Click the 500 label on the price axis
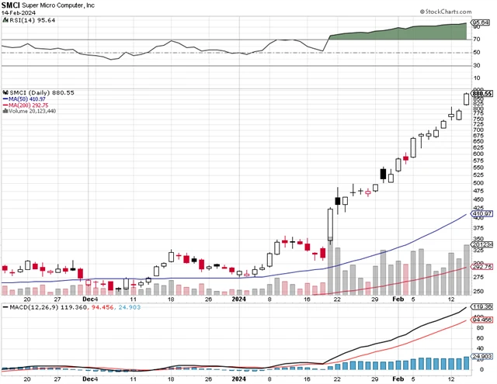 click(x=478, y=183)
